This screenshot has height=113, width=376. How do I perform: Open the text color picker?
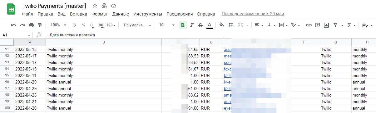(x=210, y=25)
